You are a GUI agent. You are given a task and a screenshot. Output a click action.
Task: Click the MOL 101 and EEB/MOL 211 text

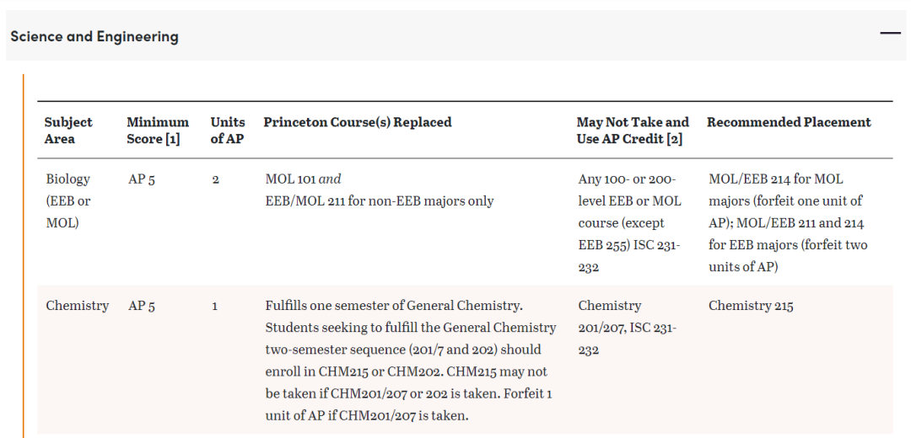[380, 190]
